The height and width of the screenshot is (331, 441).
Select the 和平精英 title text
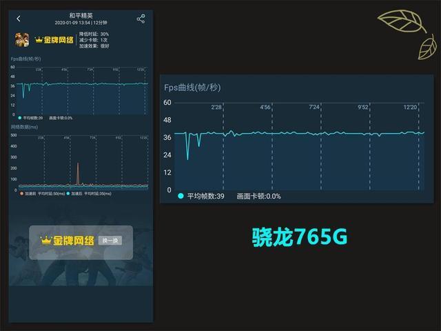[81, 15]
